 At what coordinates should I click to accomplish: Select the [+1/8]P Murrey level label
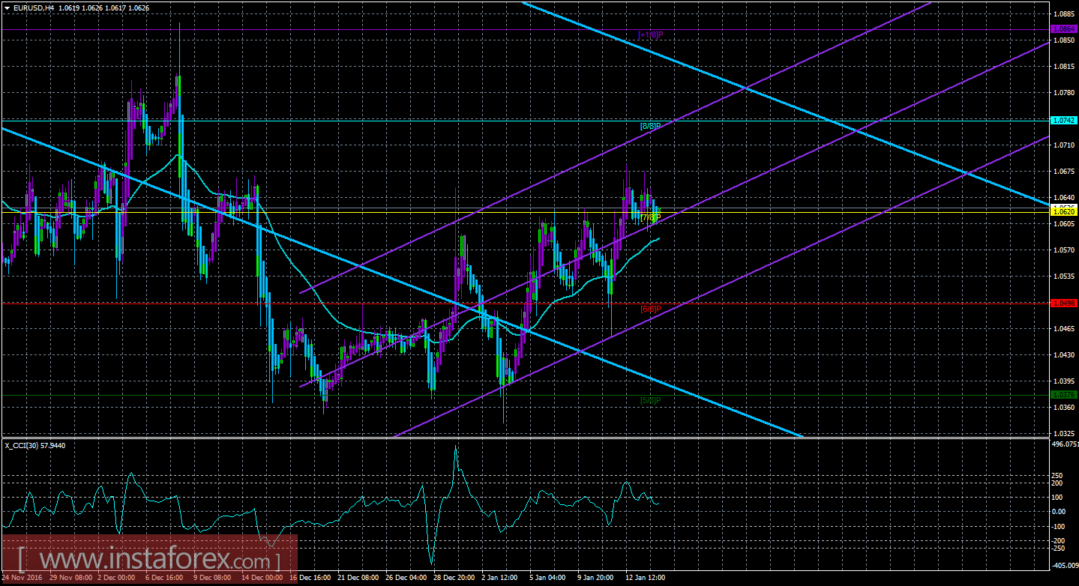(x=650, y=34)
